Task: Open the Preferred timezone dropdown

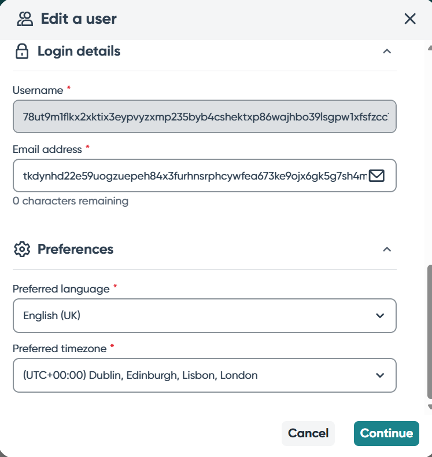Action: pyautogui.click(x=204, y=375)
